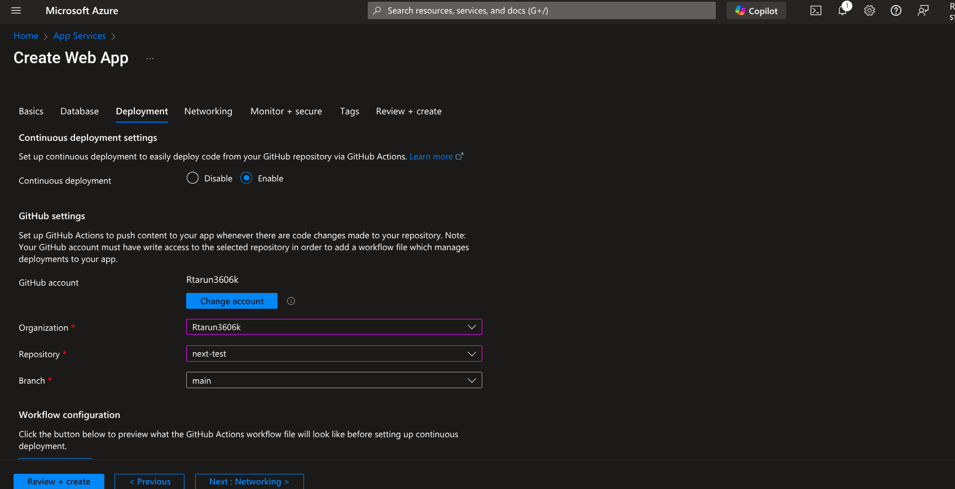The image size is (955, 489).
Task: Click the Repository field label
Action: pos(39,354)
